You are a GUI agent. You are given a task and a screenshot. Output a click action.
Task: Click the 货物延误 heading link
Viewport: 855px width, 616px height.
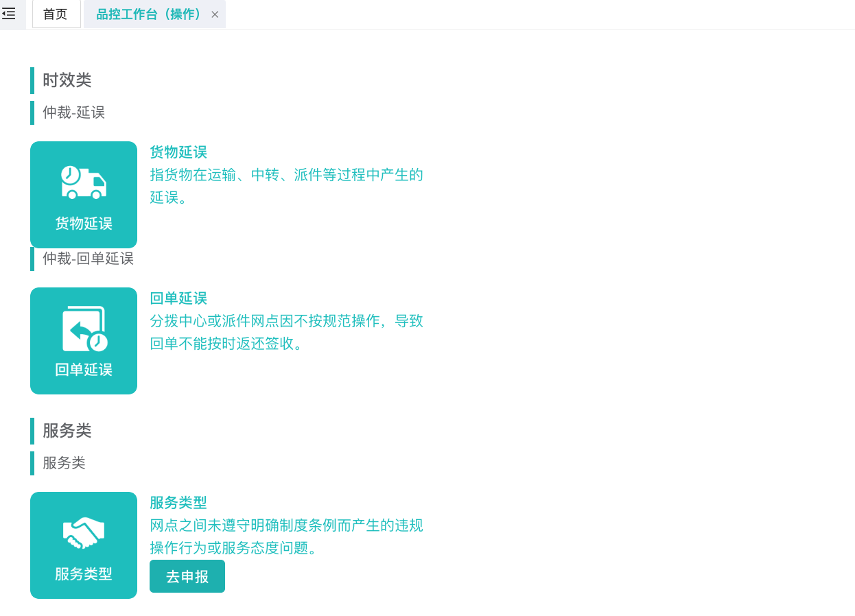(x=178, y=152)
